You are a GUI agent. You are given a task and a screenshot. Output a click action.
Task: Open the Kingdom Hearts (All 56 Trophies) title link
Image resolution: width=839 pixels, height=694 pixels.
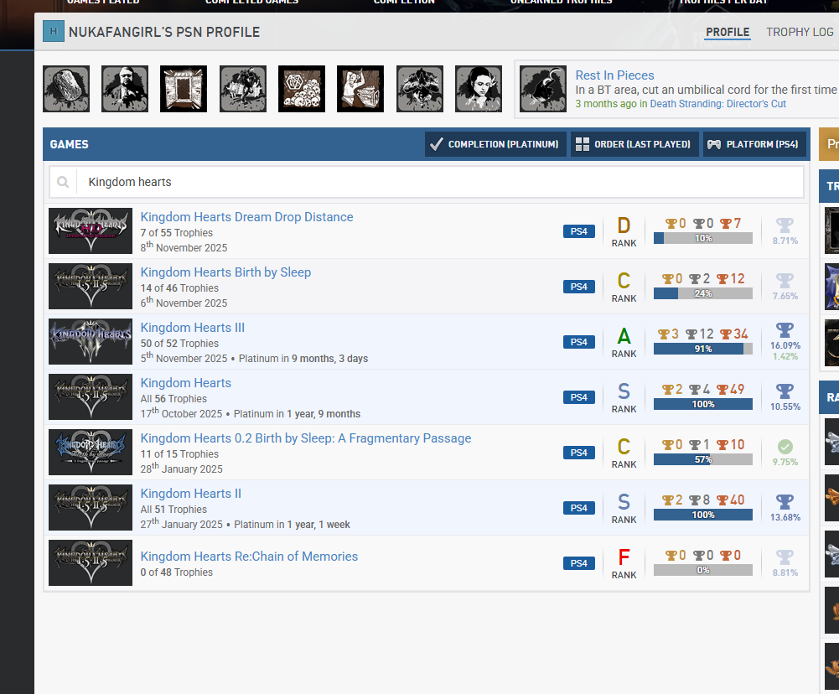tap(186, 382)
